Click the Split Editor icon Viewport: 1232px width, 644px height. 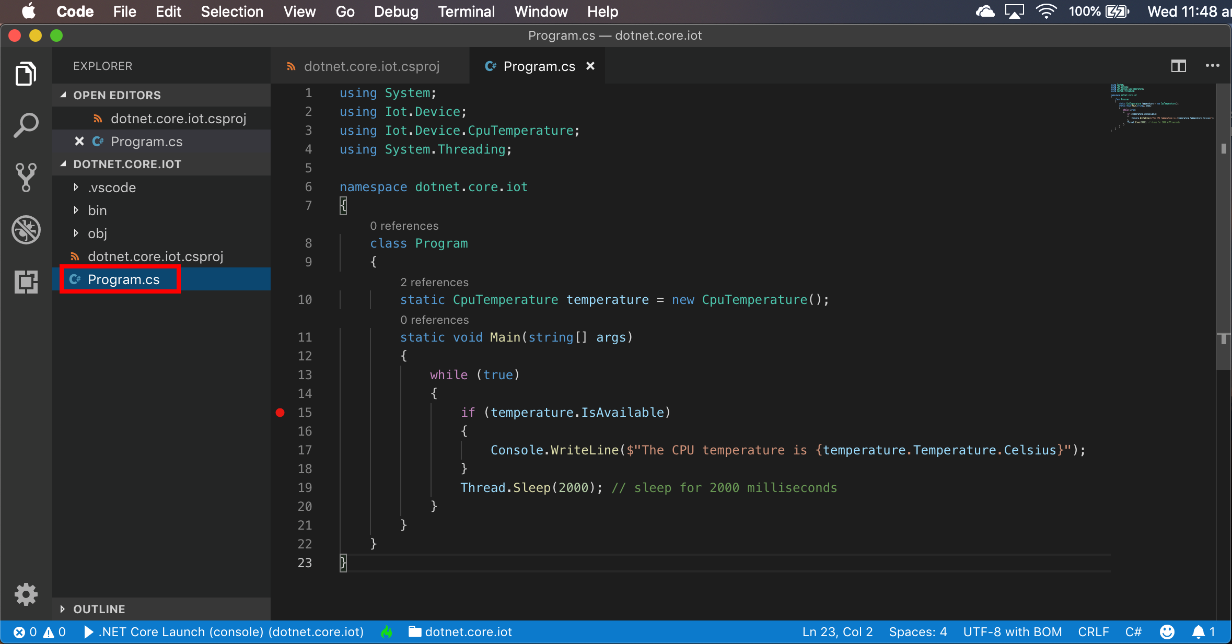tap(1178, 66)
